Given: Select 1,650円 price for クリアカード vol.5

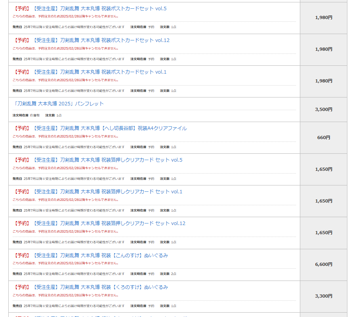Looking at the screenshot, I should click(x=324, y=169).
